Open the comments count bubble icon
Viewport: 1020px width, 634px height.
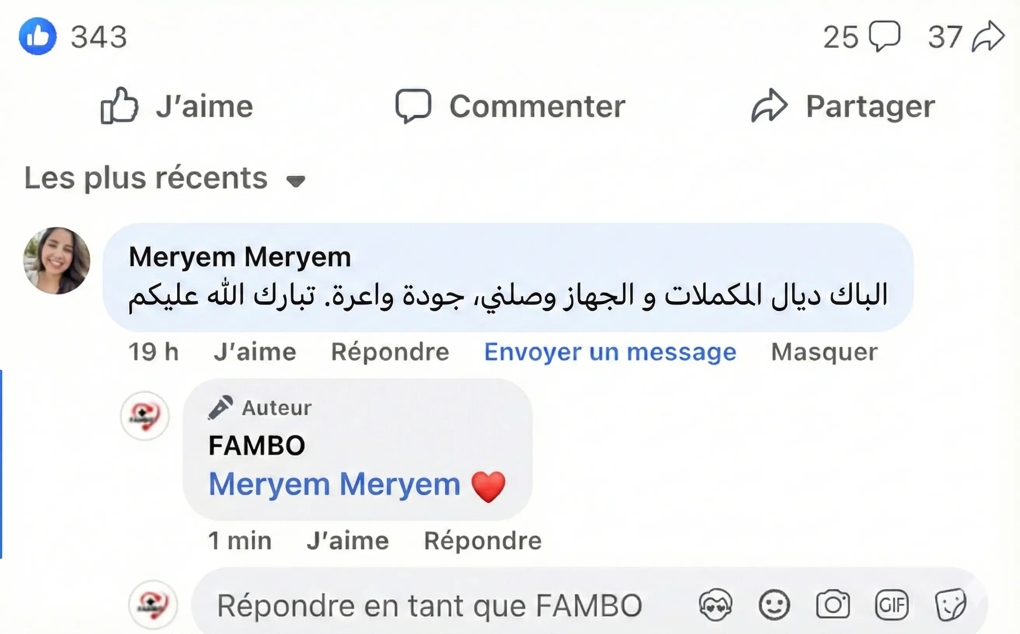pos(884,36)
